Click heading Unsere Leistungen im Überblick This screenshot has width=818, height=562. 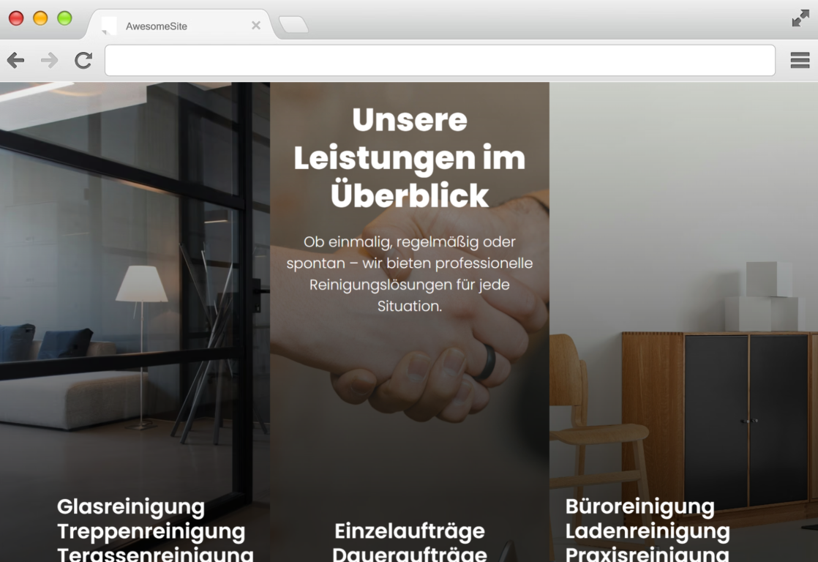click(x=410, y=157)
